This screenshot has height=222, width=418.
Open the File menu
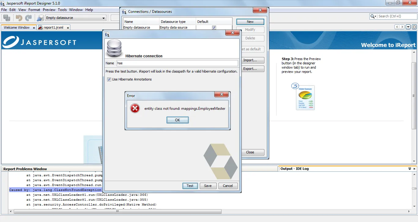coord(4,10)
